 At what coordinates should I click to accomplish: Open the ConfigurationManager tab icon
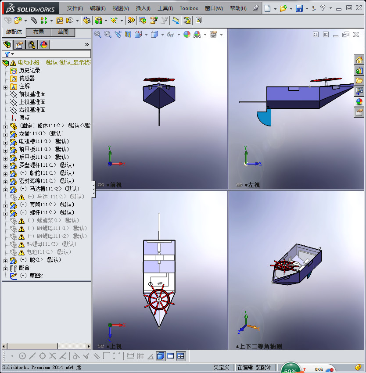[32, 45]
